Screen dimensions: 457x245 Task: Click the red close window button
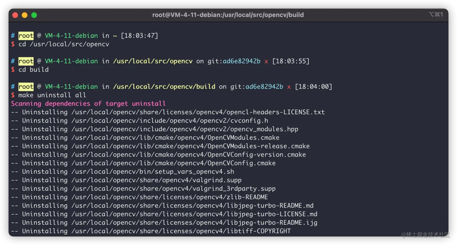pos(15,15)
